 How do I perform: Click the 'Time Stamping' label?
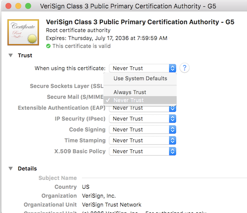pos(85,140)
